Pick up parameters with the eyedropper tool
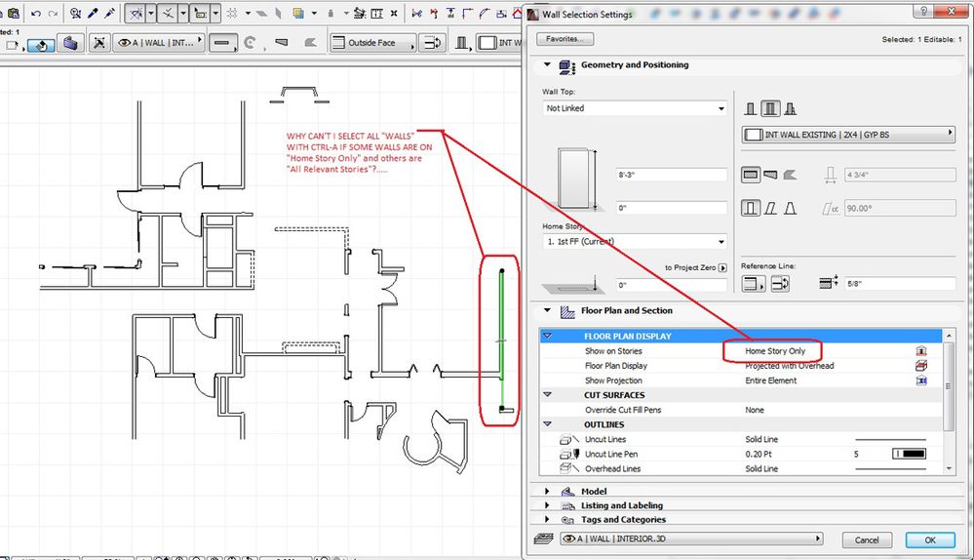This screenshot has height=560, width=974. [94, 13]
